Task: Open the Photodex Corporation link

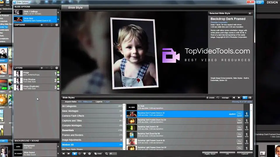Action: (219, 22)
